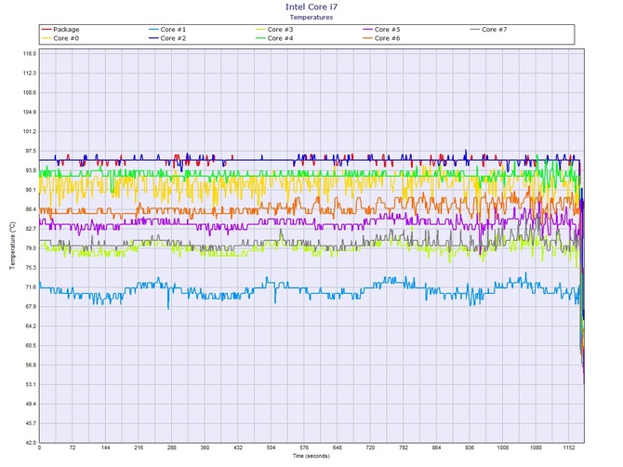Click the Core #7 legend entry
Image resolution: width=623 pixels, height=467 pixels.
[x=489, y=30]
